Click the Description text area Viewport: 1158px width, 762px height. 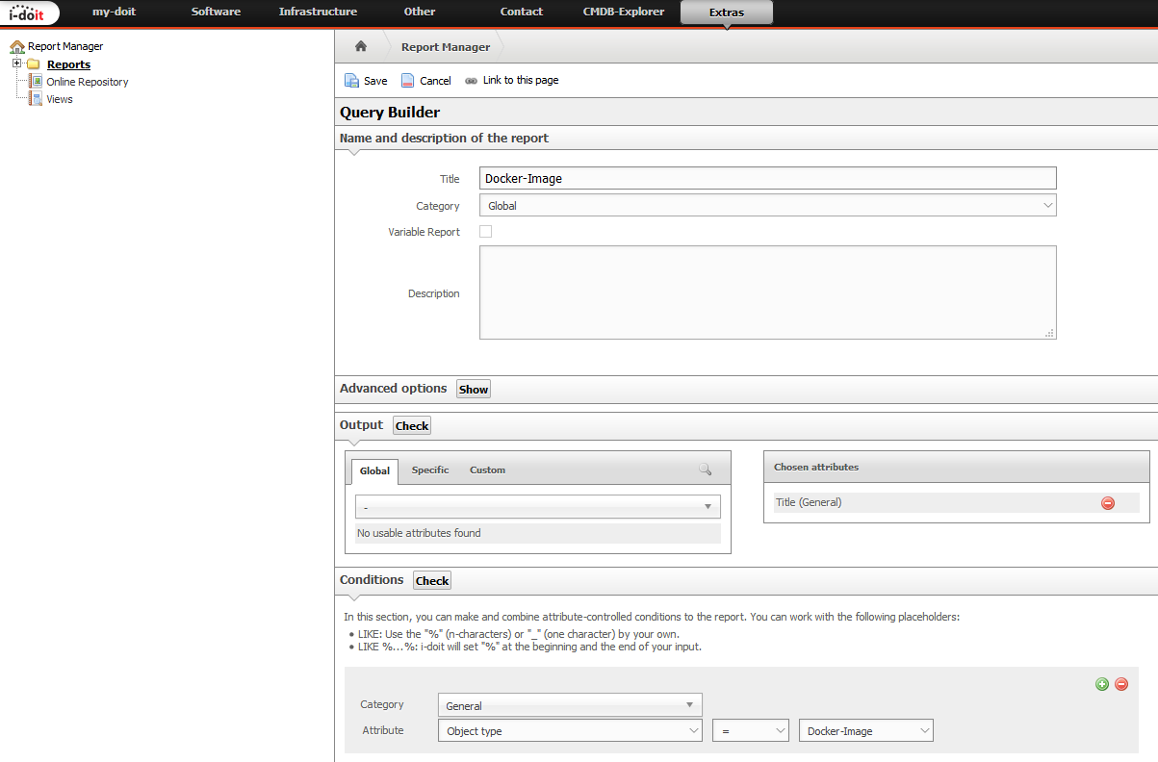[767, 292]
